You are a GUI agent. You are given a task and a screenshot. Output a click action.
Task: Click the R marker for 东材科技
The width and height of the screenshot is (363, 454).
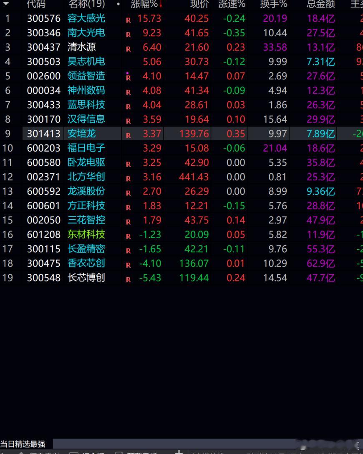[x=129, y=236]
